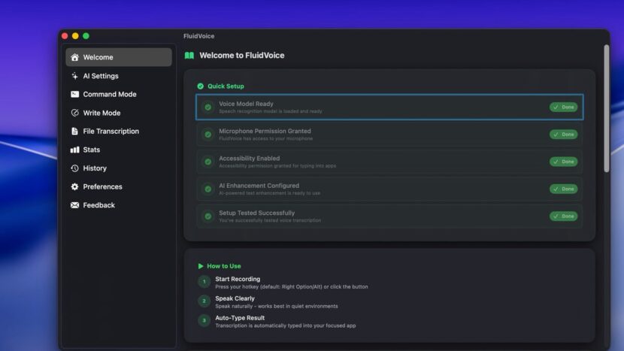
Task: Select the Command Mode terminal icon
Action: pyautogui.click(x=74, y=95)
